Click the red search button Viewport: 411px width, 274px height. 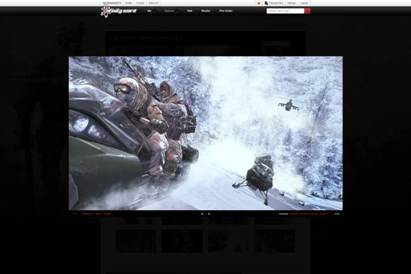pyautogui.click(x=307, y=11)
